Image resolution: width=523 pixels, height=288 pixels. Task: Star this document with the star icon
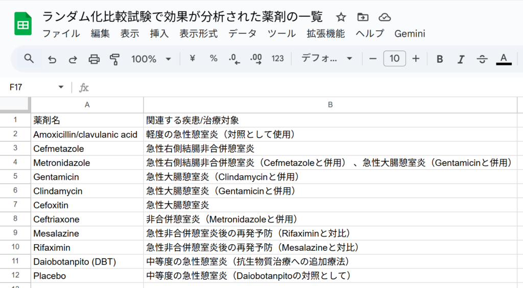pos(341,17)
